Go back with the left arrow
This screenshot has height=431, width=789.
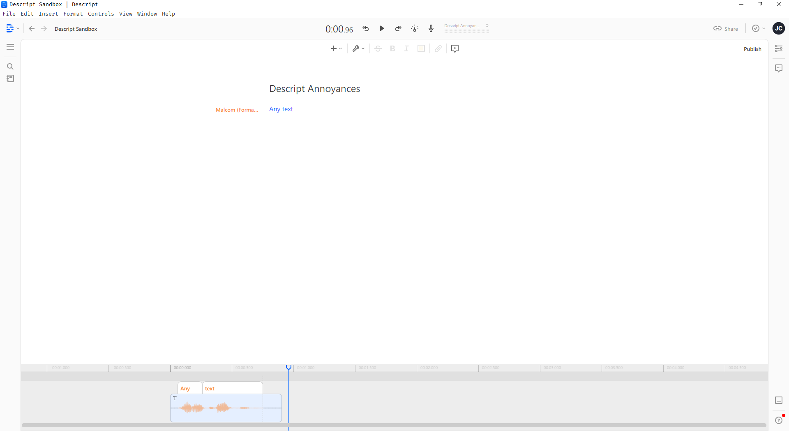(32, 29)
